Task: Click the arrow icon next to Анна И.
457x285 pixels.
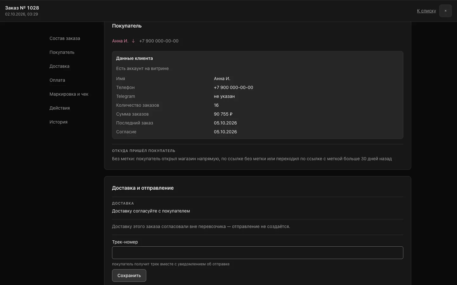Action: click(x=133, y=41)
